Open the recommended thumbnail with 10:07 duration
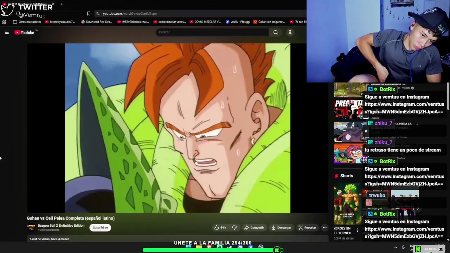This screenshot has height=253, width=450. [350, 131]
